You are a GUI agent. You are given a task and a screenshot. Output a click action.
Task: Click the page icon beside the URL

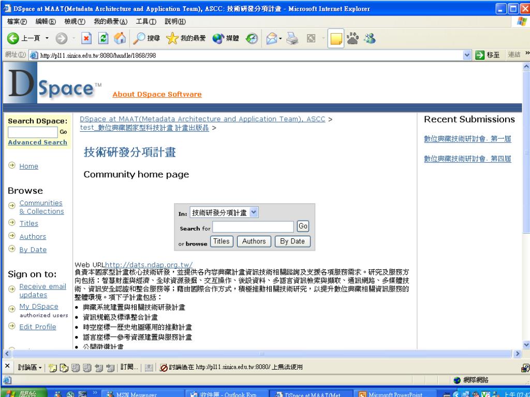34,55
